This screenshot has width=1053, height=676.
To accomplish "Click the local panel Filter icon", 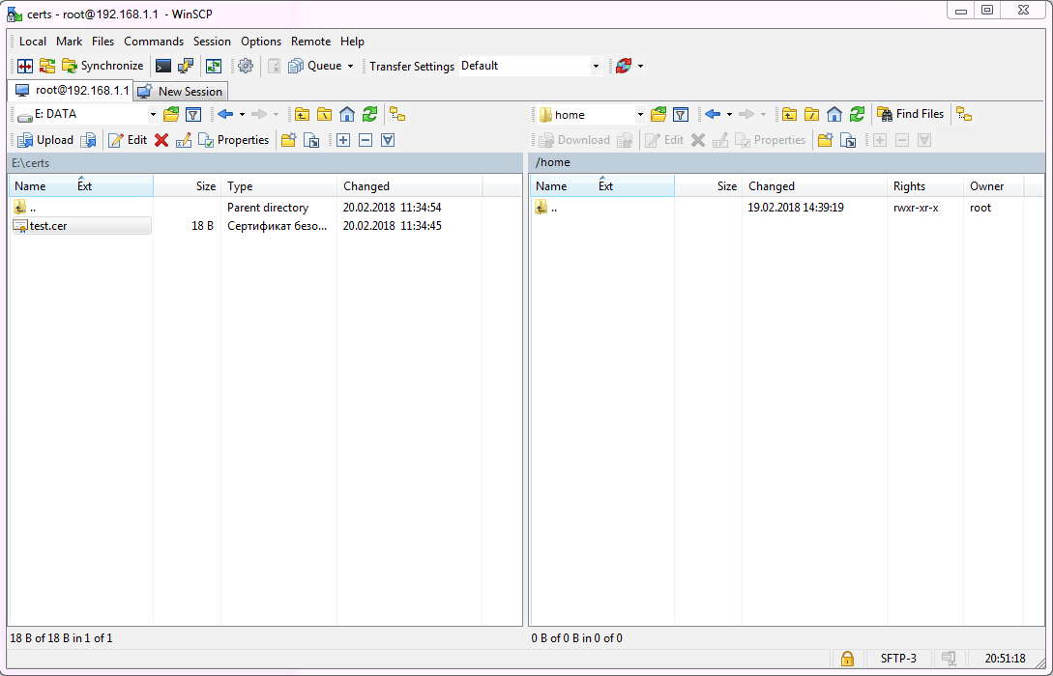I will click(x=193, y=115).
